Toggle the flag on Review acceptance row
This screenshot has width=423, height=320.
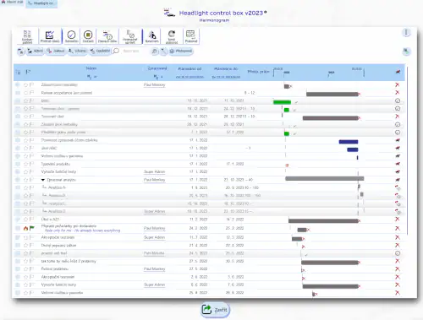pos(32,93)
